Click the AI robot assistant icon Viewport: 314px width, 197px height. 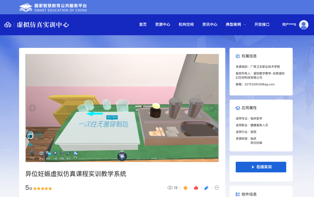point(122,156)
